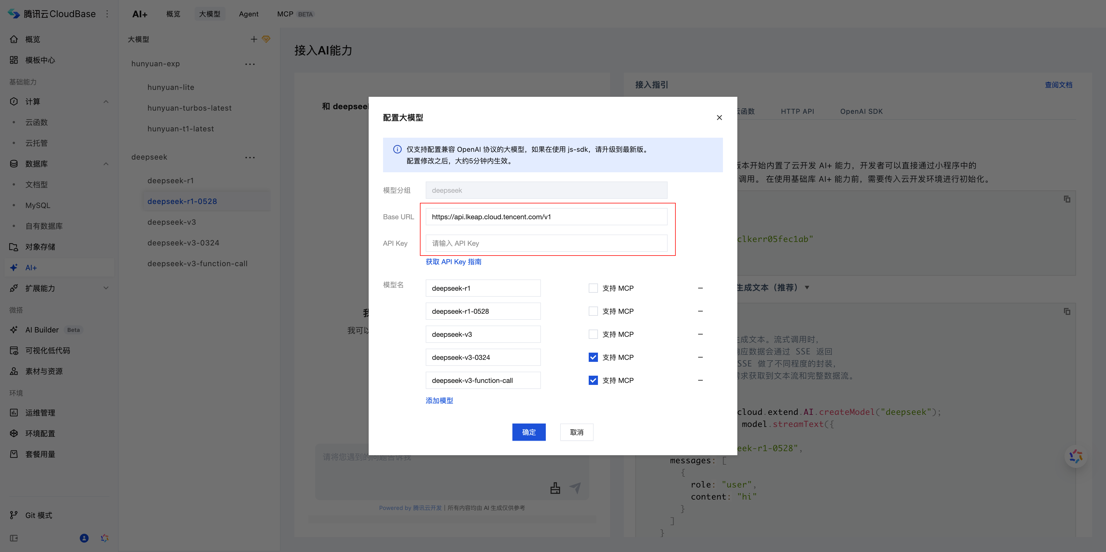
Task: Open the 获取 API Key 指南 link
Action: pyautogui.click(x=453, y=262)
